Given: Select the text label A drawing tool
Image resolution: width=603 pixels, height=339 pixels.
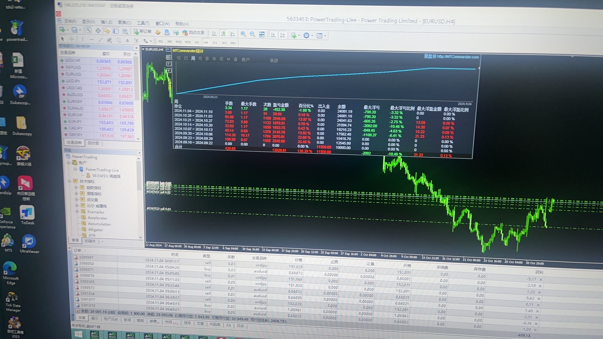Looking at the screenshot, I should (127, 40).
